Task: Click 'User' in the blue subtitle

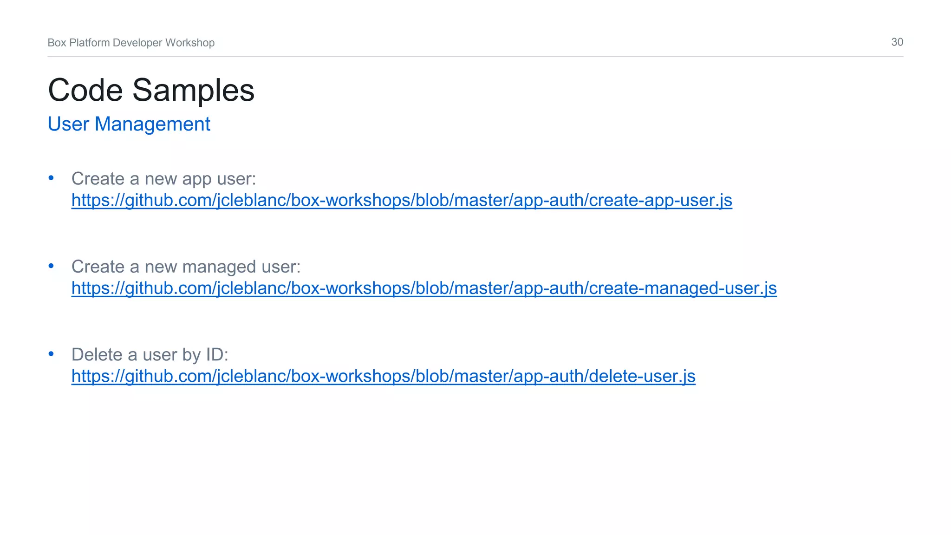Action: pyautogui.click(x=68, y=124)
